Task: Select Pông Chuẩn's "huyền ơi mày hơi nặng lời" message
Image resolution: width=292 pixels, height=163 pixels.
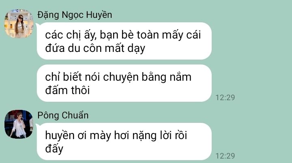Action: point(124,142)
